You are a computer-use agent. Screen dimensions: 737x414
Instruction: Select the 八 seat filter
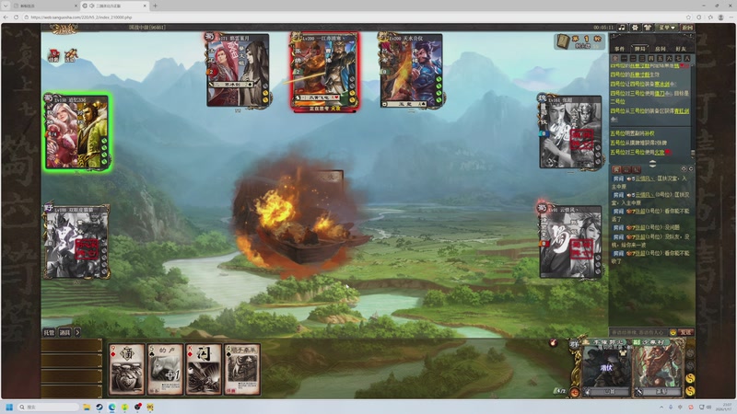pos(686,58)
